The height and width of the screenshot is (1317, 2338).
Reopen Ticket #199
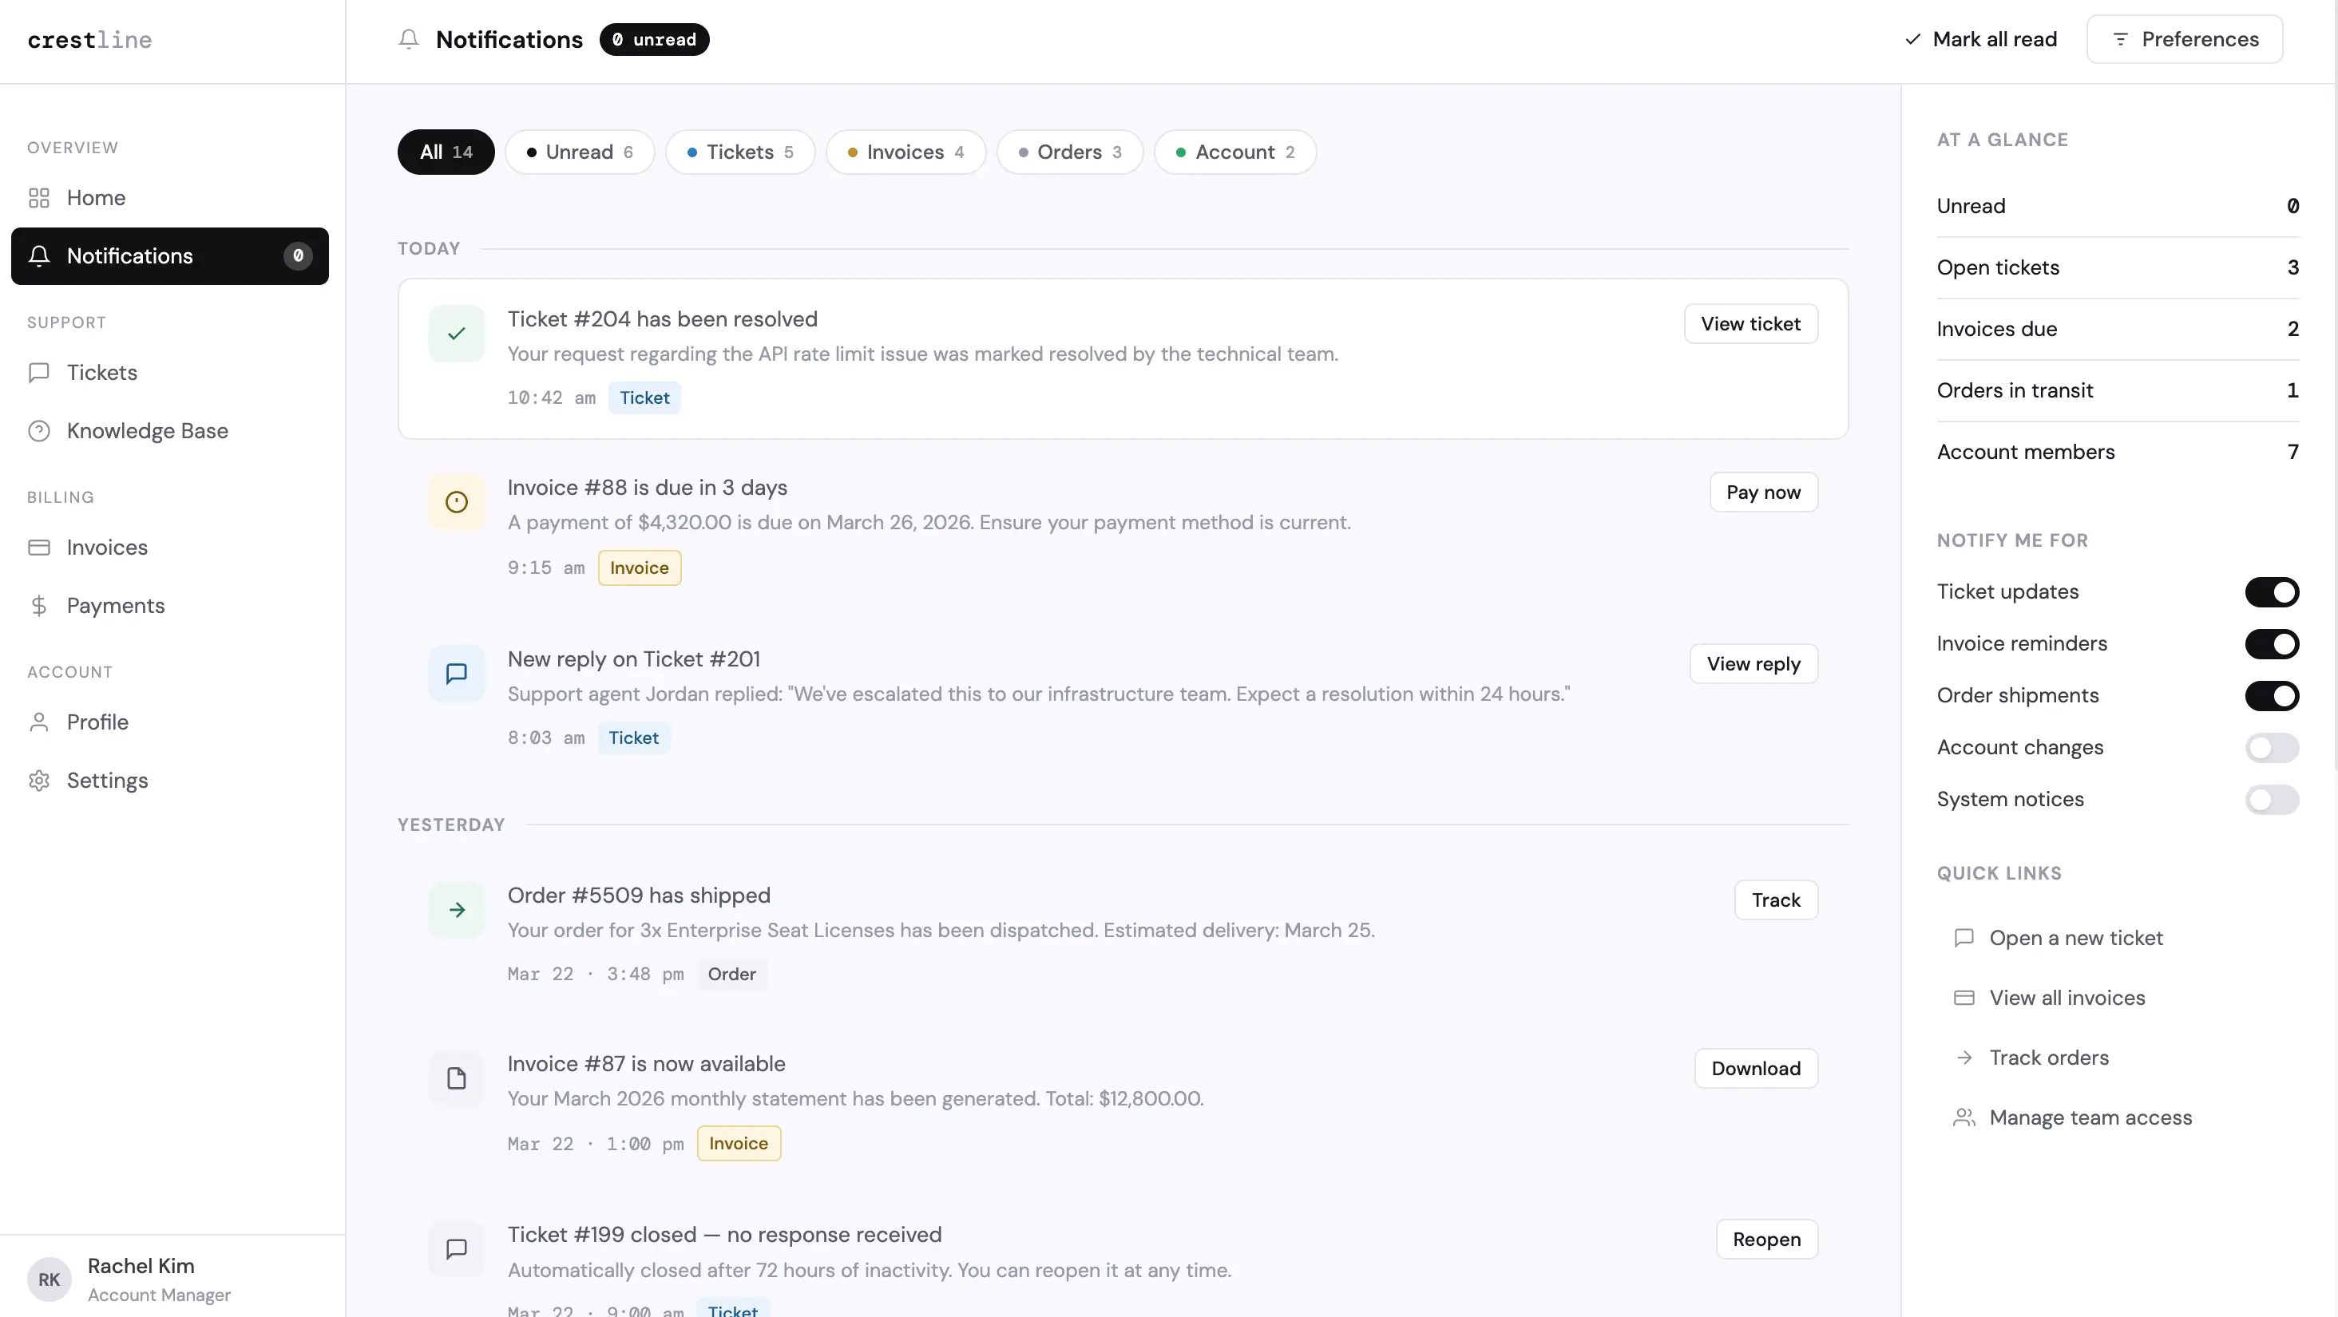tap(1766, 1239)
